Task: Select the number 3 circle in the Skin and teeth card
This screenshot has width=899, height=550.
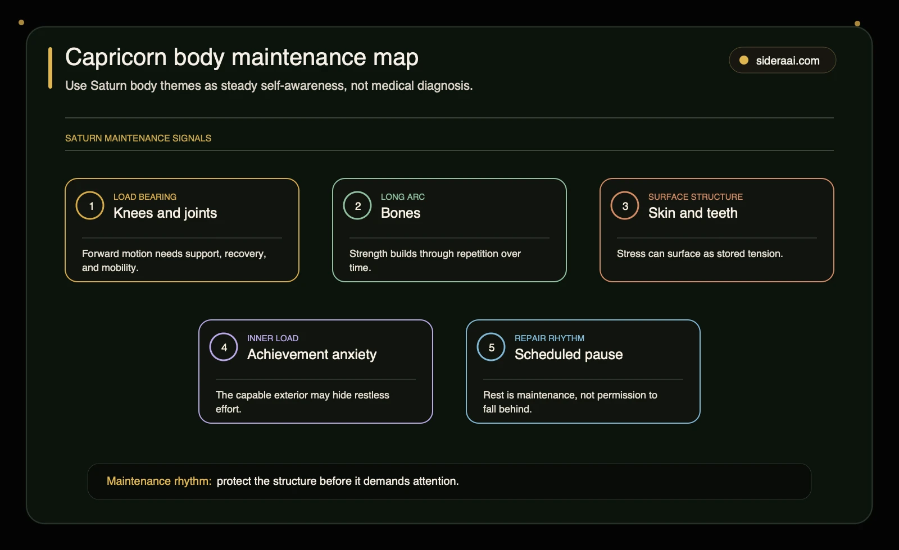Action: (625, 205)
